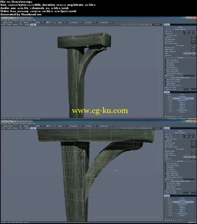The width and height of the screenshot is (197, 224).
Task: Click the first icon in the upper VoxTree bottom toolbar
Action: (x=165, y=117)
